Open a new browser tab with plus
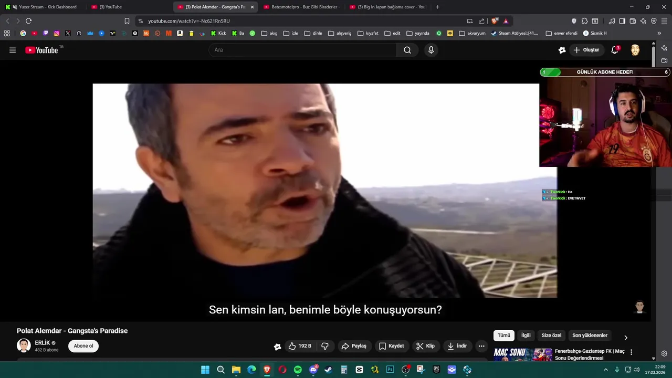Viewport: 672px width, 378px height. (437, 7)
